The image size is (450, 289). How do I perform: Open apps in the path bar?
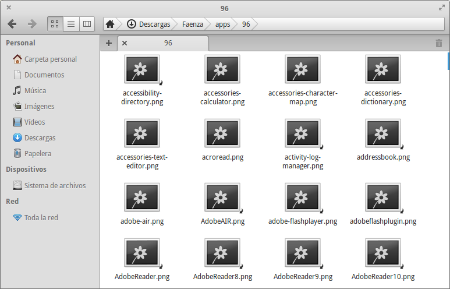click(x=223, y=24)
